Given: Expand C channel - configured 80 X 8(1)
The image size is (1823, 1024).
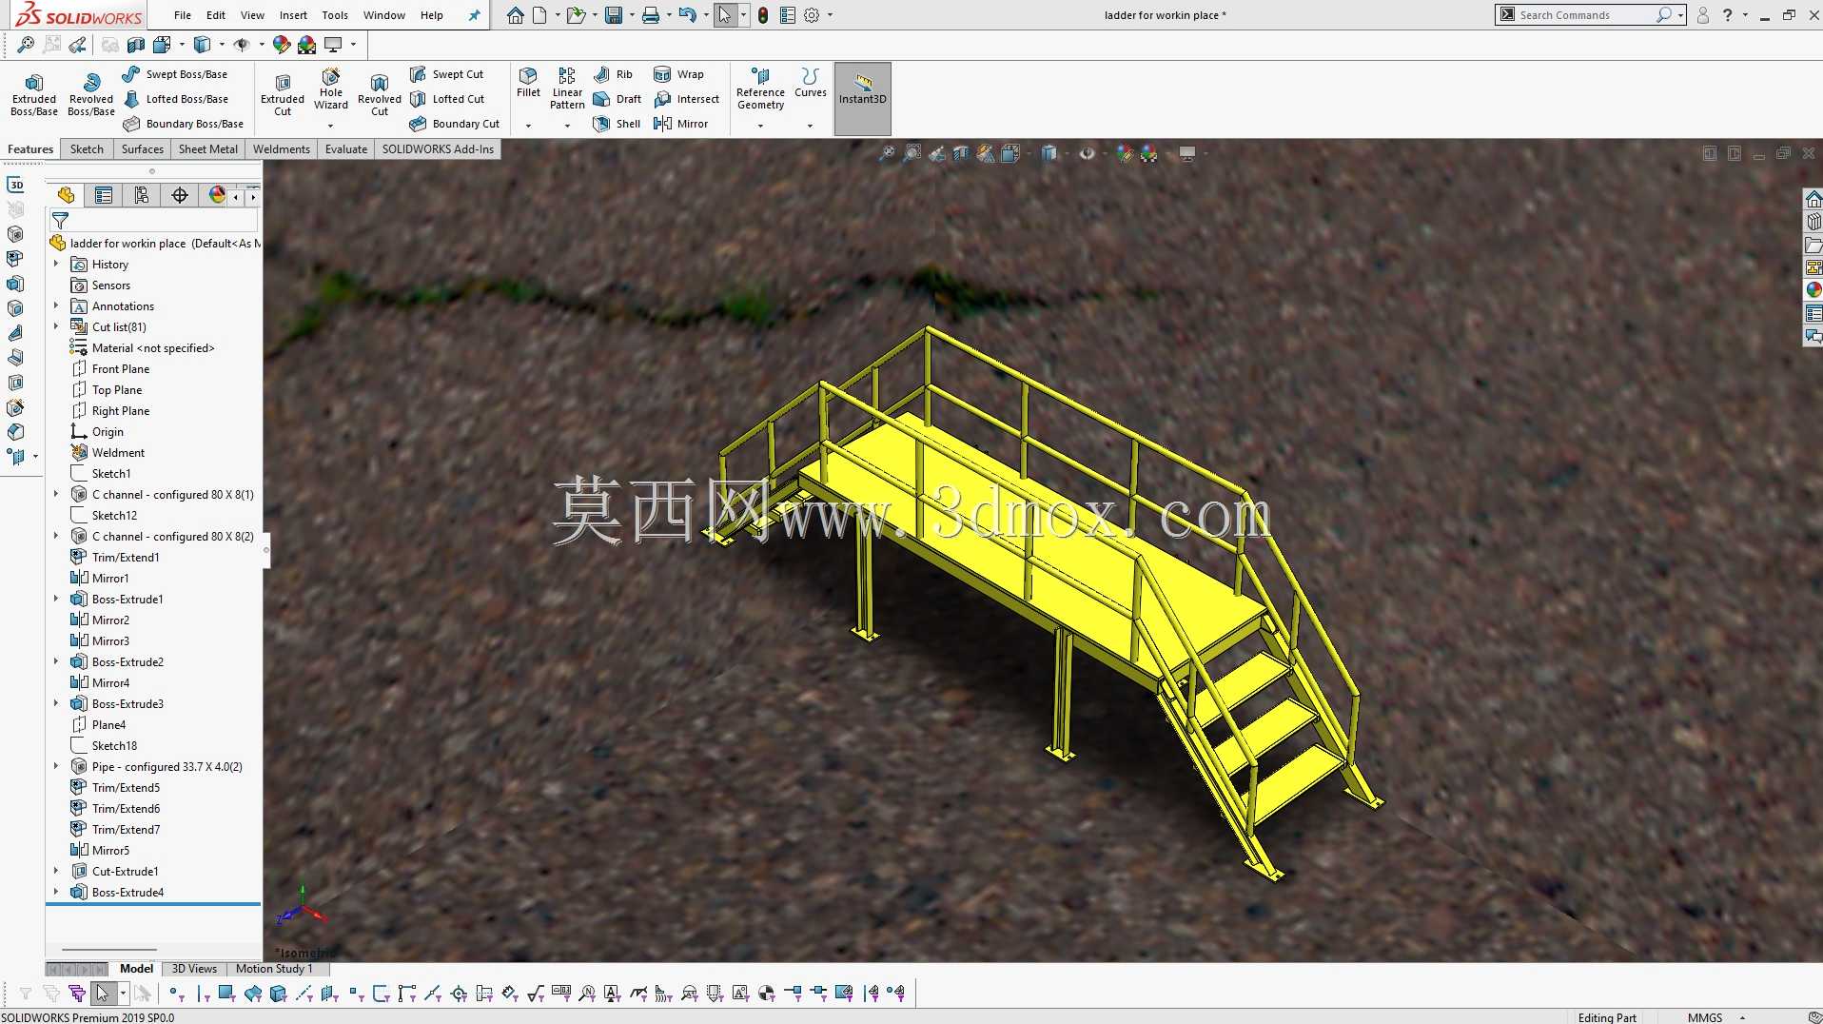Looking at the screenshot, I should coord(56,495).
